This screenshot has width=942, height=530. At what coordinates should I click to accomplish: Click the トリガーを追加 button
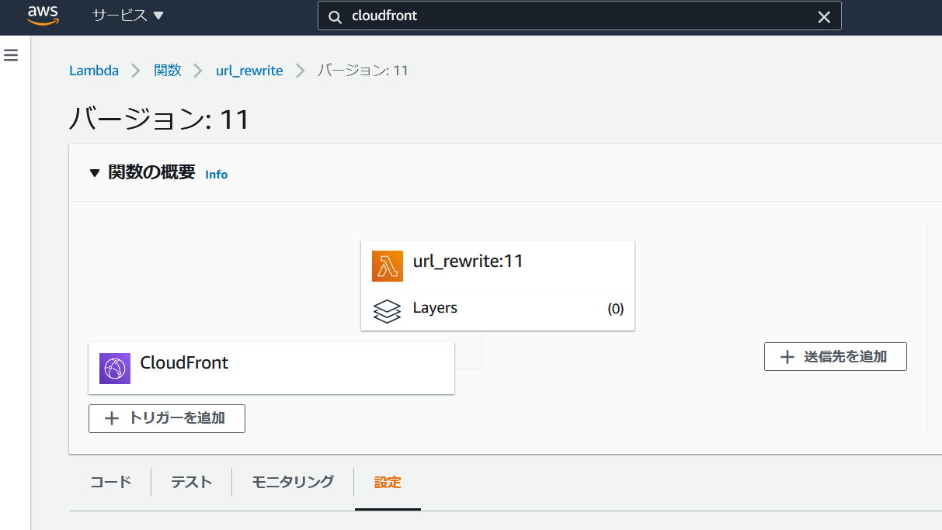click(166, 418)
